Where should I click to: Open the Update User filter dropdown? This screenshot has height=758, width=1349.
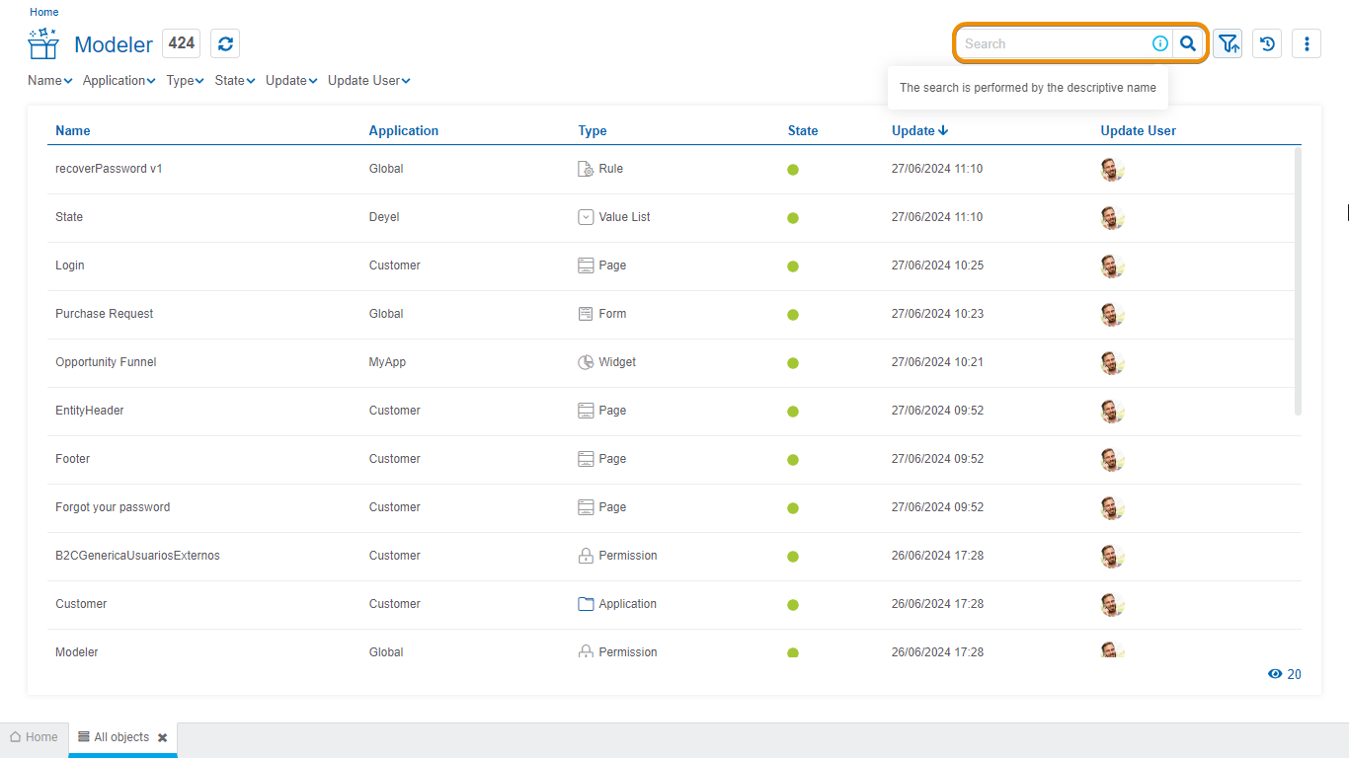[x=368, y=81]
